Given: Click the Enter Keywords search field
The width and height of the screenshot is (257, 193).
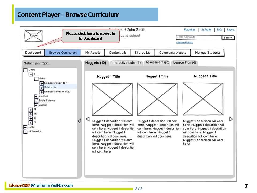Looking at the screenshot, I should pos(198,38).
